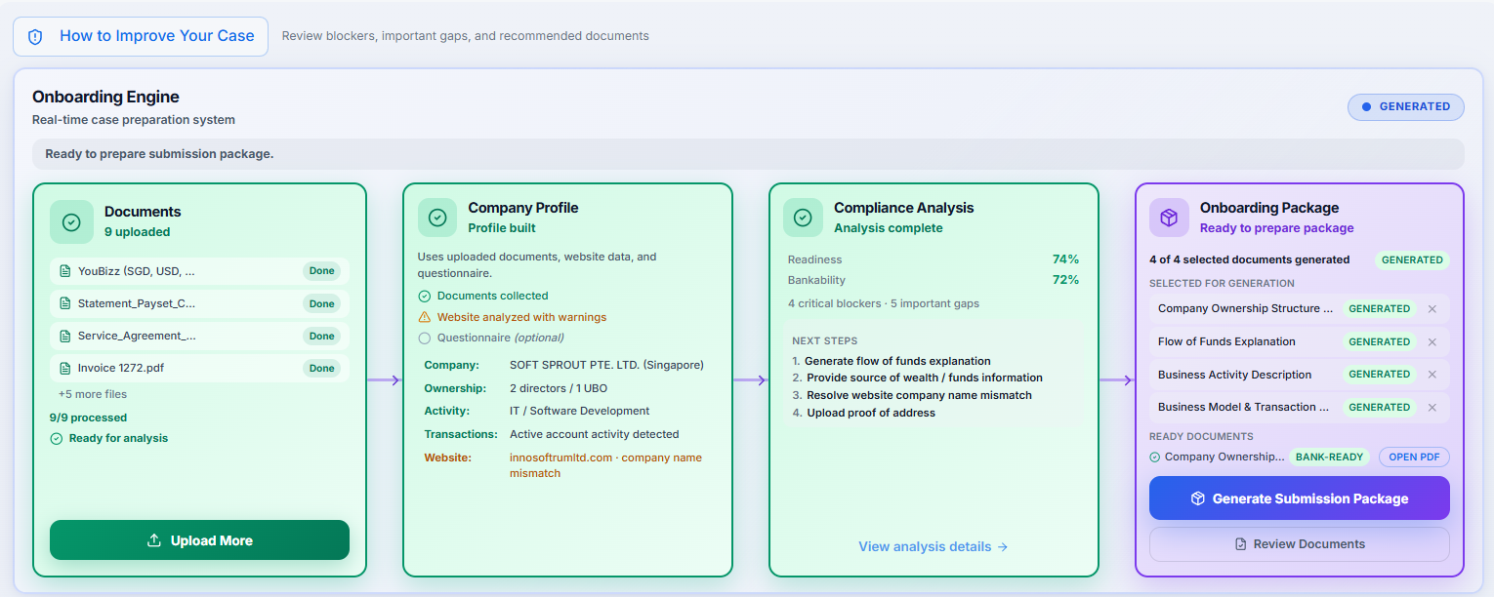
Task: Click next step Provide source of wealth information
Action: (925, 378)
